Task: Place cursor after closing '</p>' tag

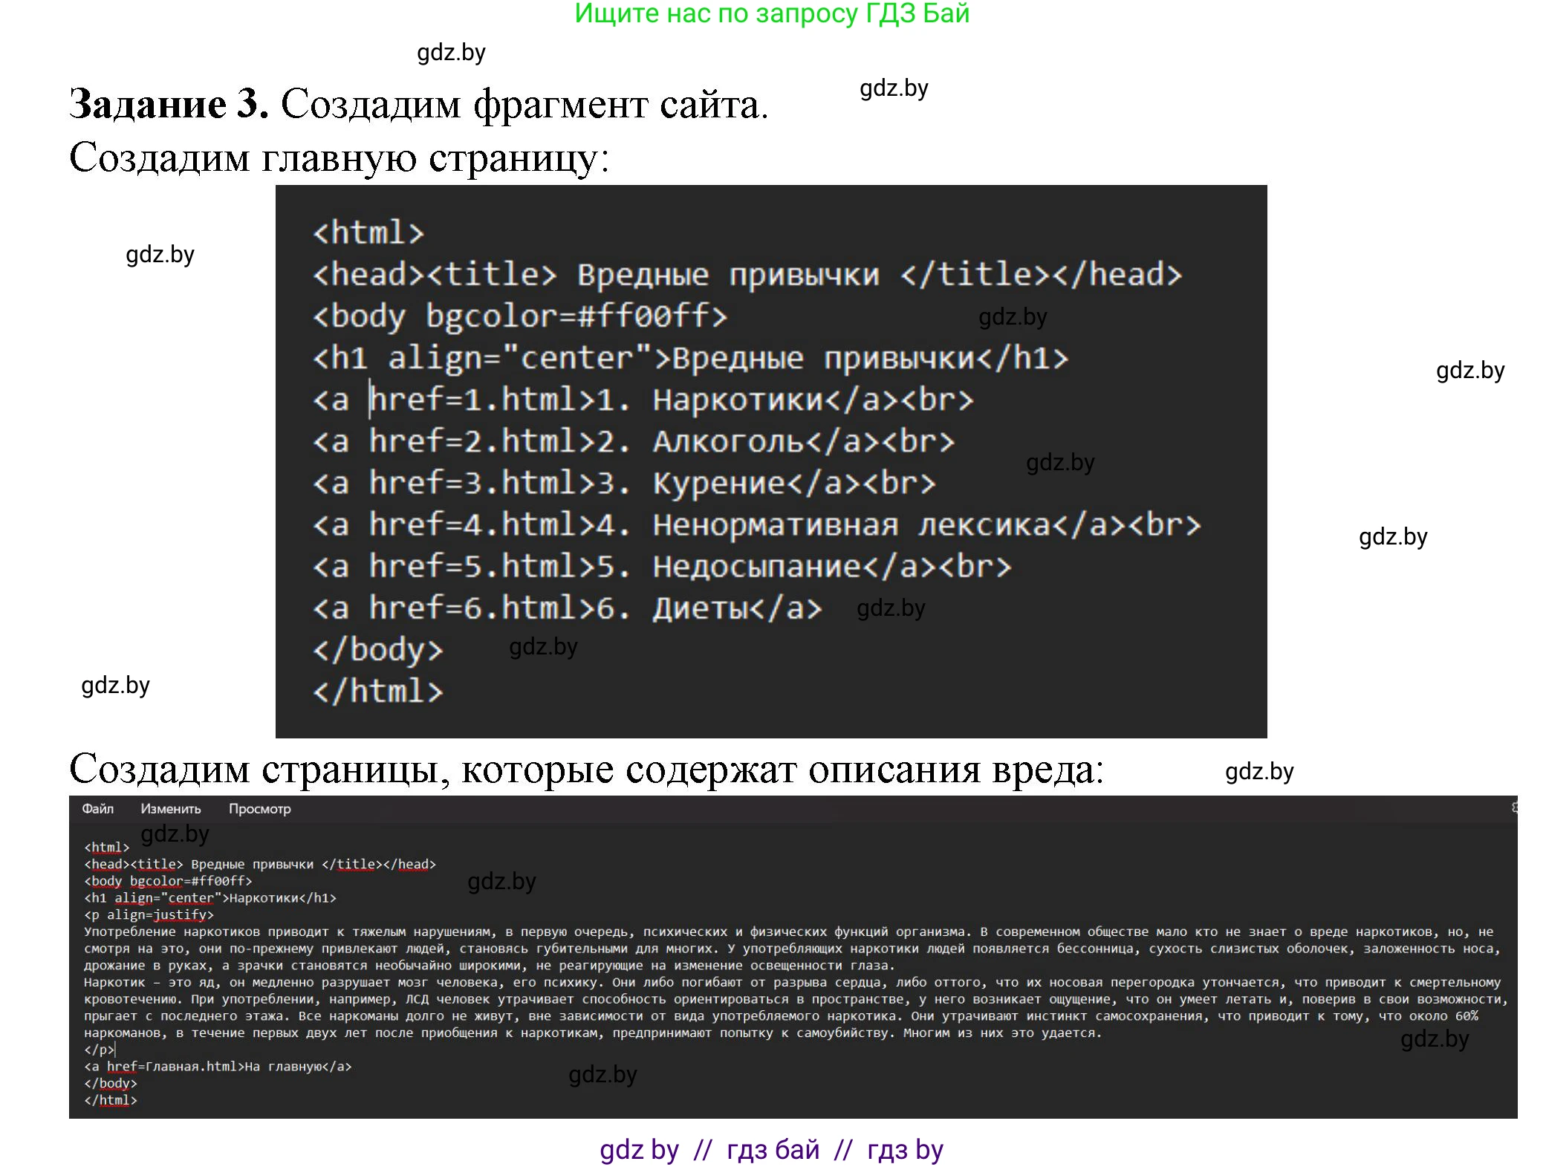Action: coord(115,1050)
